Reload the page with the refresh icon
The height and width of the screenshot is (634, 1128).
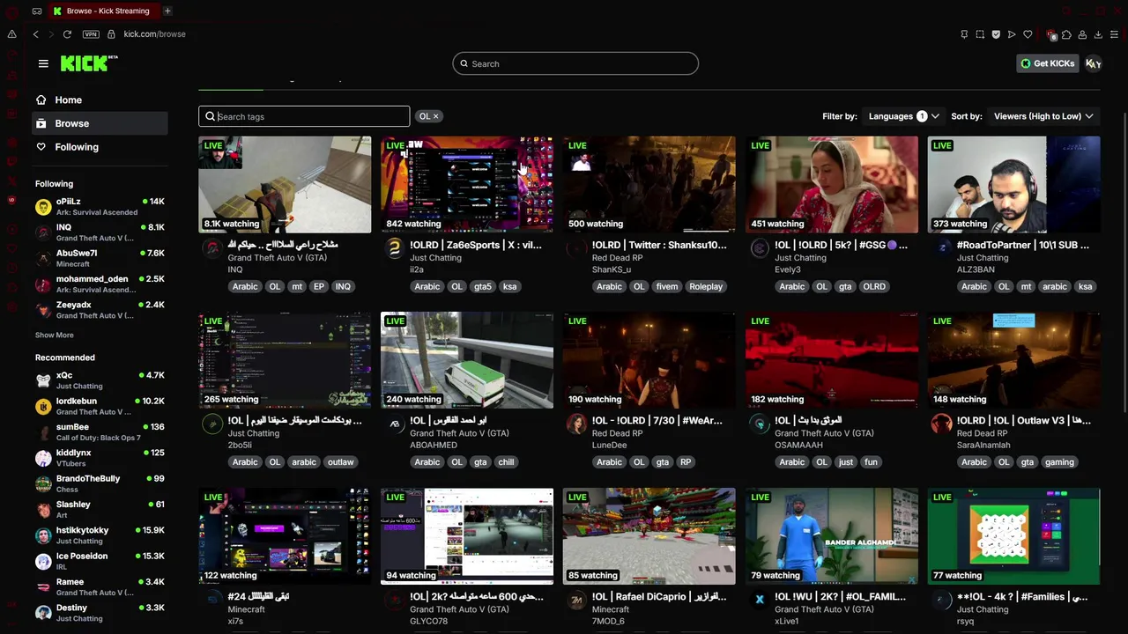click(67, 34)
